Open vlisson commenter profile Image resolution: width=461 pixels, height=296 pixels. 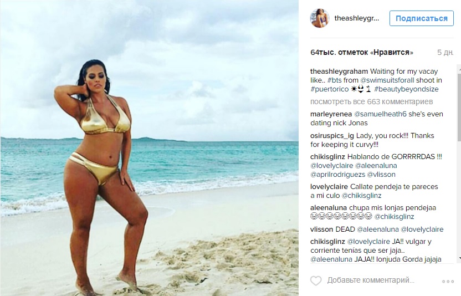pyautogui.click(x=321, y=229)
